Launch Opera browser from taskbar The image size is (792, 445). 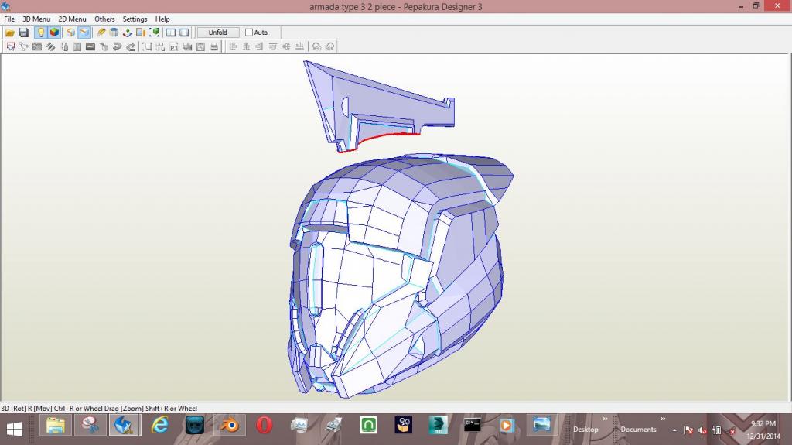(x=264, y=425)
